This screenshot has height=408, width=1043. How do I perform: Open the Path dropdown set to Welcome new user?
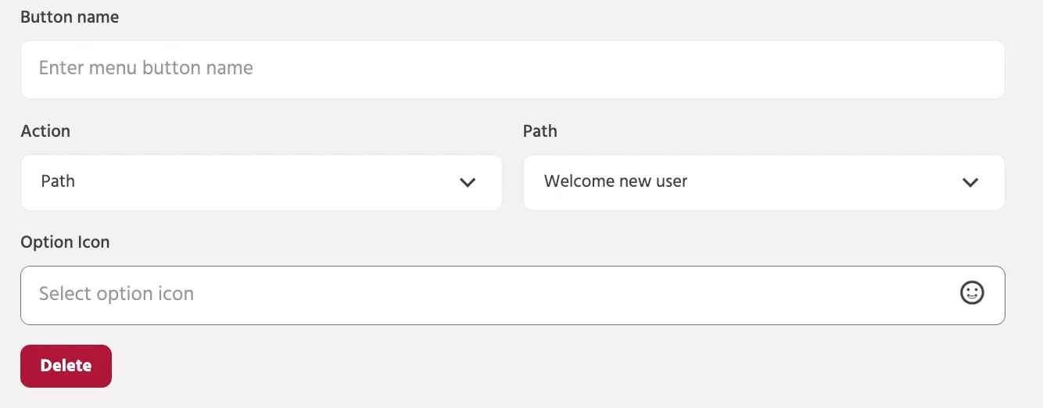tap(764, 182)
